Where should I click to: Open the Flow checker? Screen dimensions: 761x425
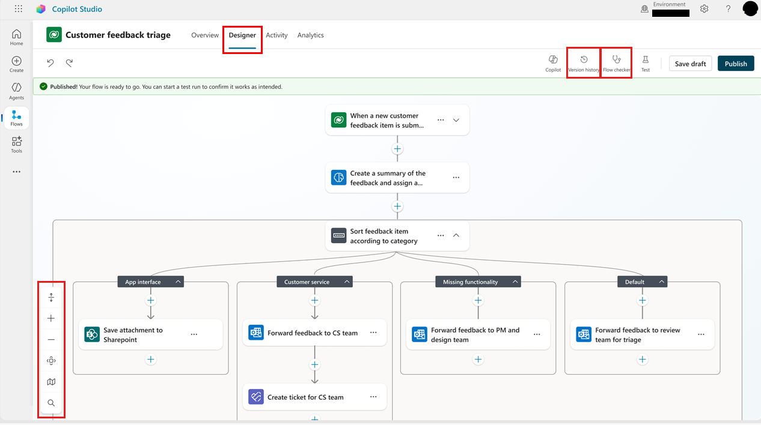pyautogui.click(x=616, y=62)
